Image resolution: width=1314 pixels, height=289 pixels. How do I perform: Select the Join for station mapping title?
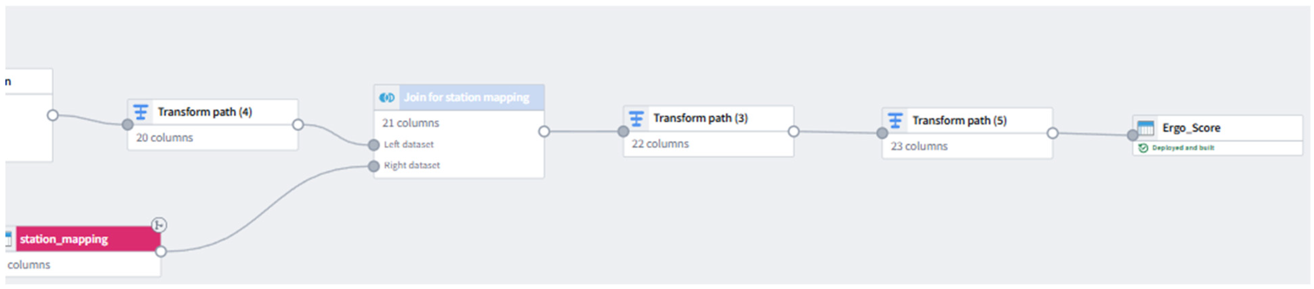coord(466,97)
